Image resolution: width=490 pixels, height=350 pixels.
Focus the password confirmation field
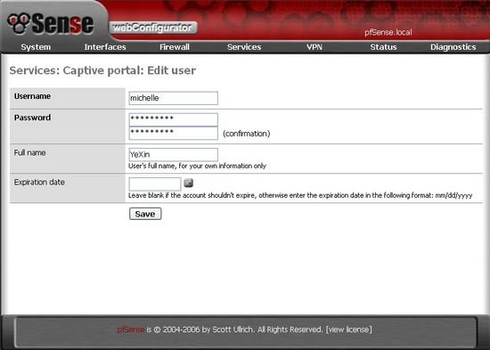click(174, 133)
